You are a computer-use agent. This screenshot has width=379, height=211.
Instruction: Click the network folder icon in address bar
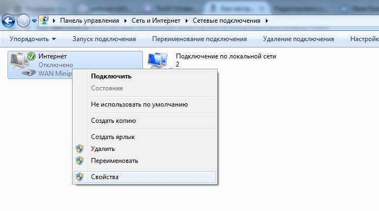tap(44, 21)
